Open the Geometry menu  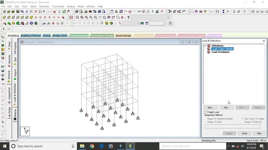click(44, 6)
